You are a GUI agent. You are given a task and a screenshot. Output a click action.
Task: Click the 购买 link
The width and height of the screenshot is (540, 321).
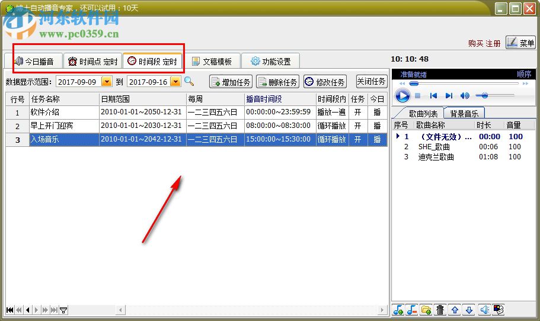pyautogui.click(x=475, y=43)
